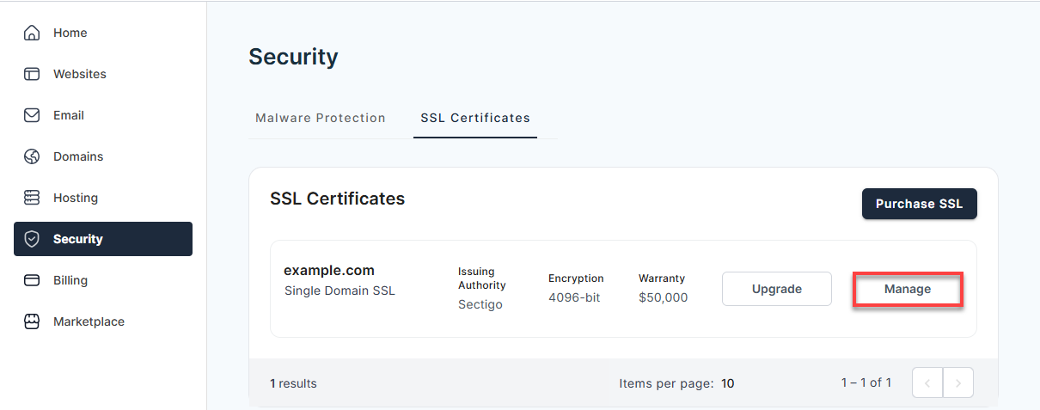Image resolution: width=1040 pixels, height=410 pixels.
Task: Click the Websites layout icon
Action: pyautogui.click(x=32, y=74)
